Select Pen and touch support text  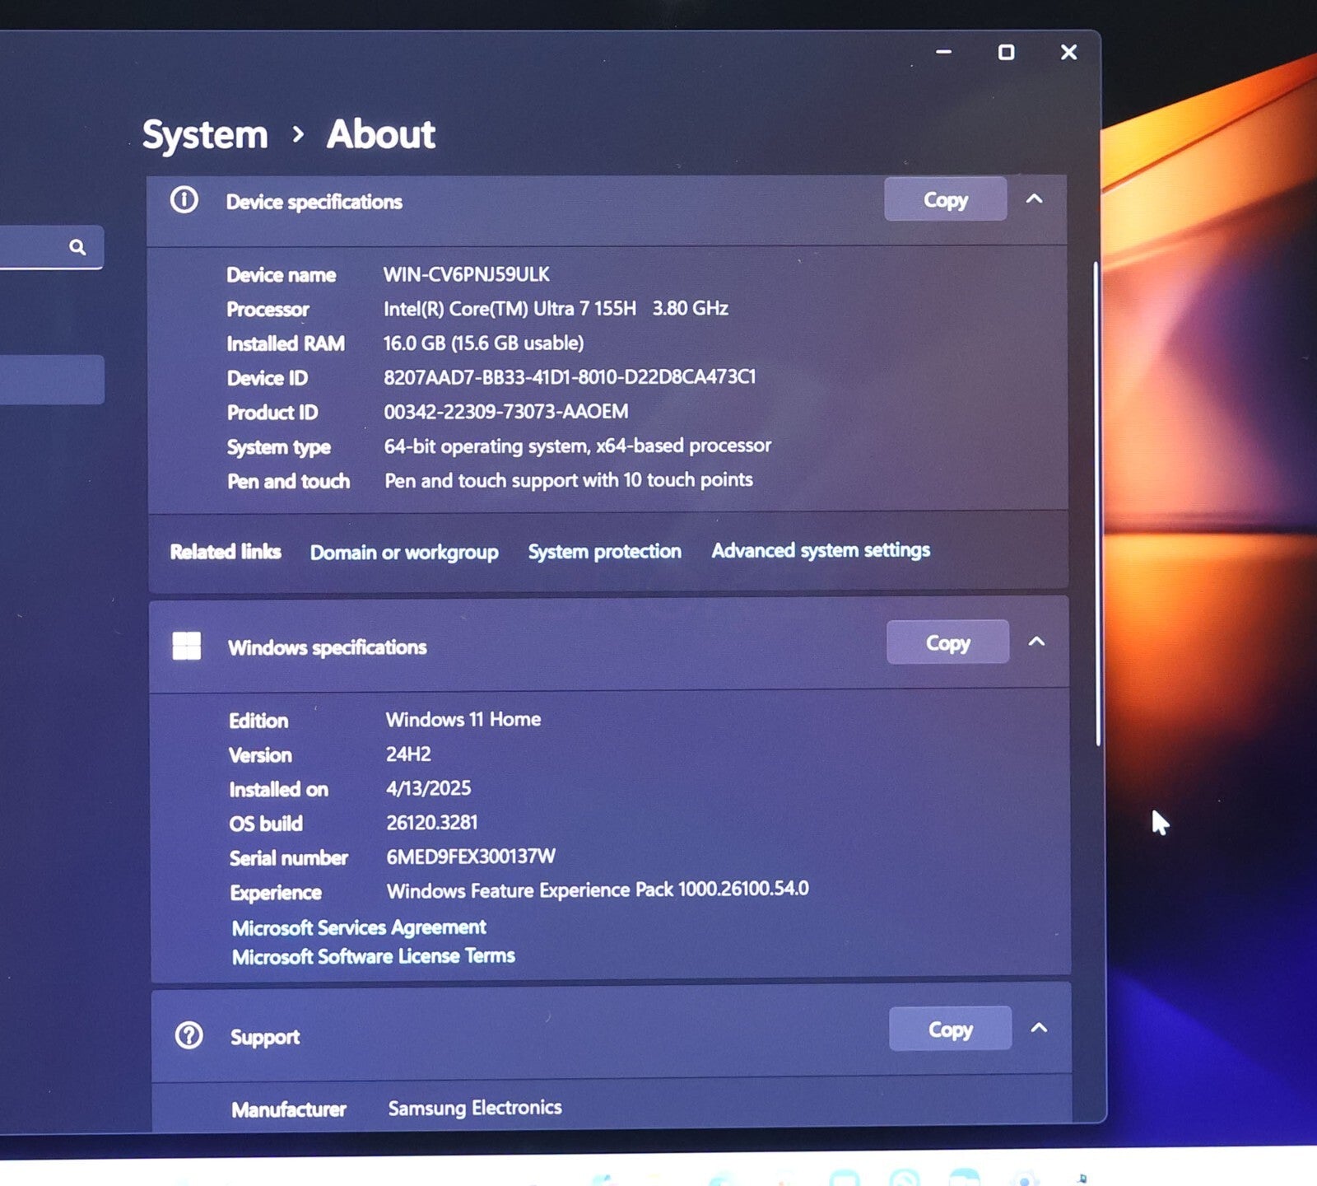click(569, 480)
